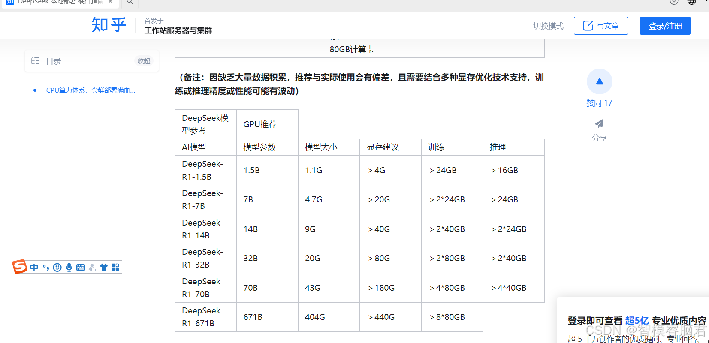
Task: Select the DeepSeek-R1-14B row name
Action: pyautogui.click(x=202, y=229)
